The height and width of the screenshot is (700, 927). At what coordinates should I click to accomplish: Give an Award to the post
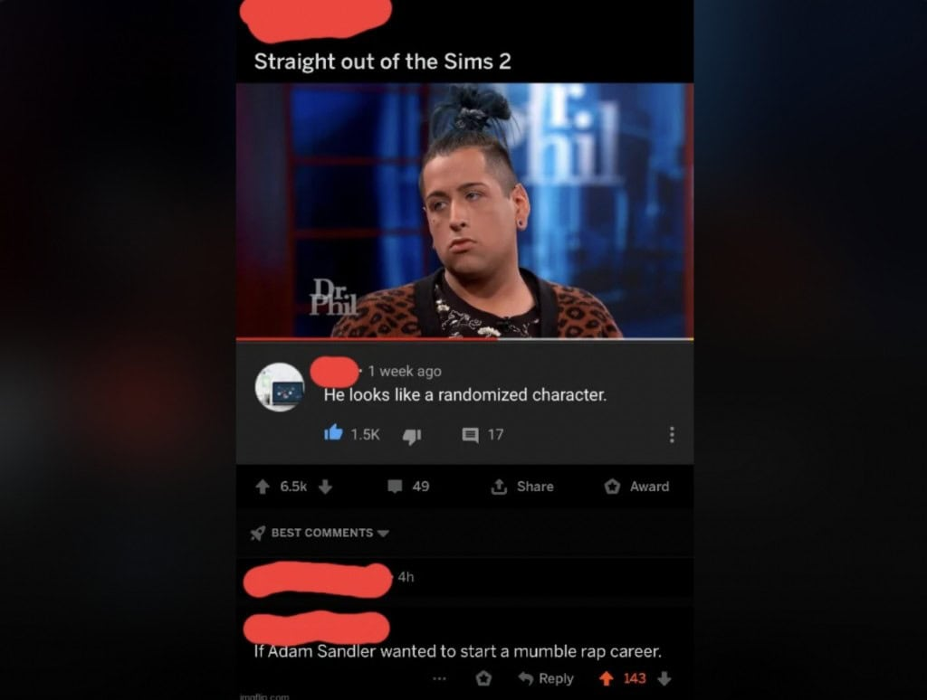point(636,487)
